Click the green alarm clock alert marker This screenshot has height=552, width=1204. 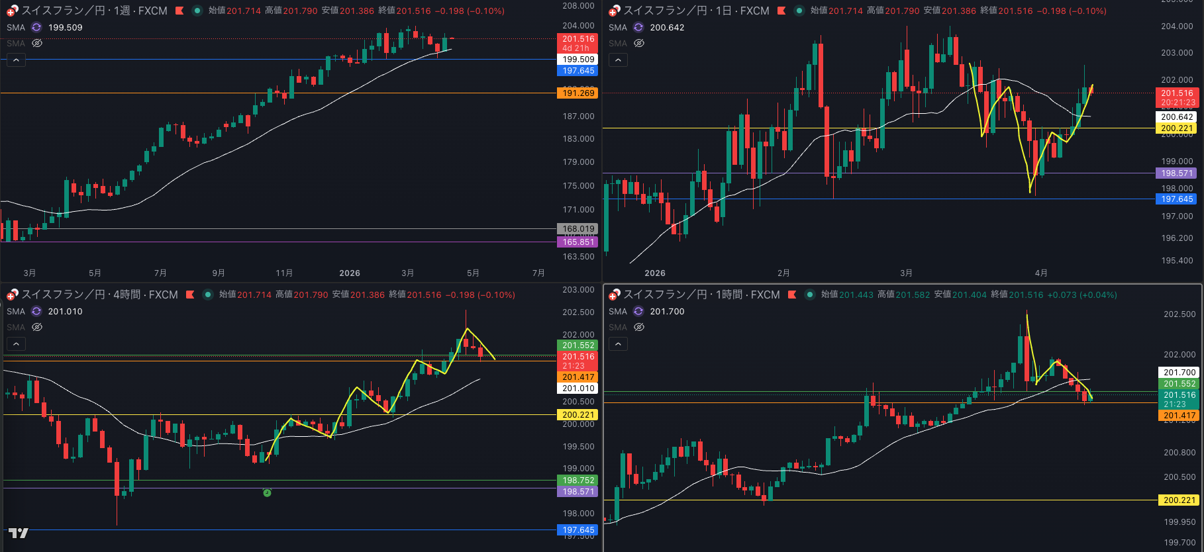267,492
